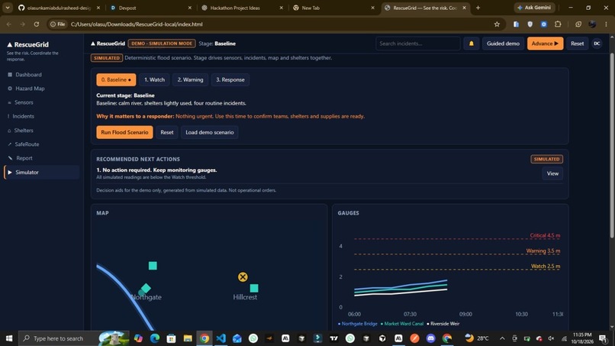Open the Dashboard sidebar item
The width and height of the screenshot is (615, 346).
(x=28, y=75)
